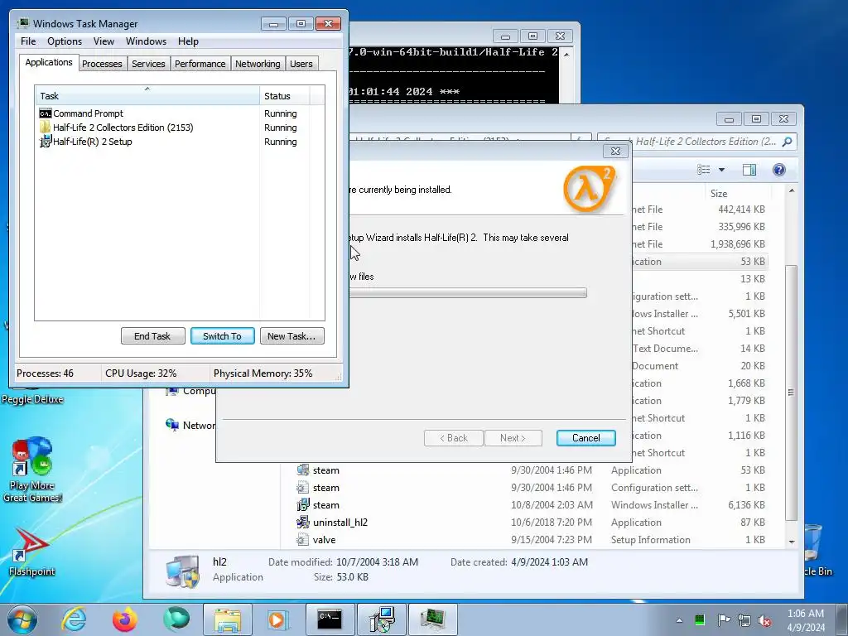Select the steam Windows Installer file icon
Image resolution: width=848 pixels, height=636 pixels.
(303, 505)
